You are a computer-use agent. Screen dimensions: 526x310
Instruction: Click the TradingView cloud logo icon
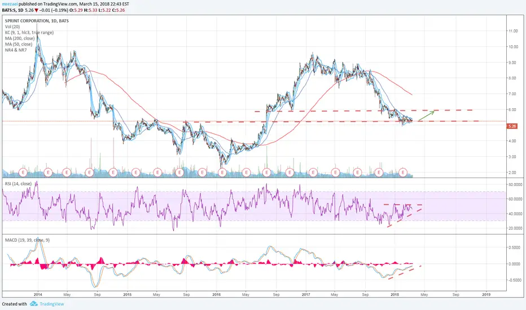click(x=33, y=304)
